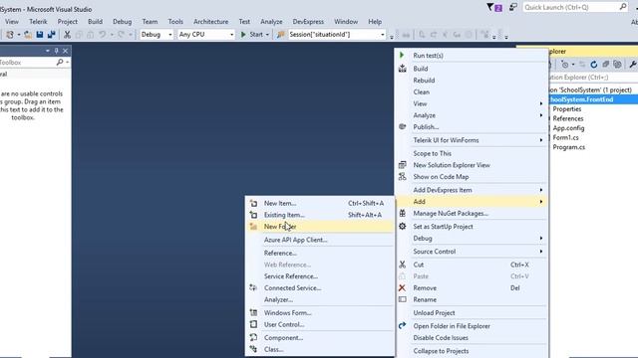Open the Team menu
Viewport: 638px width, 358px height.
[150, 22]
